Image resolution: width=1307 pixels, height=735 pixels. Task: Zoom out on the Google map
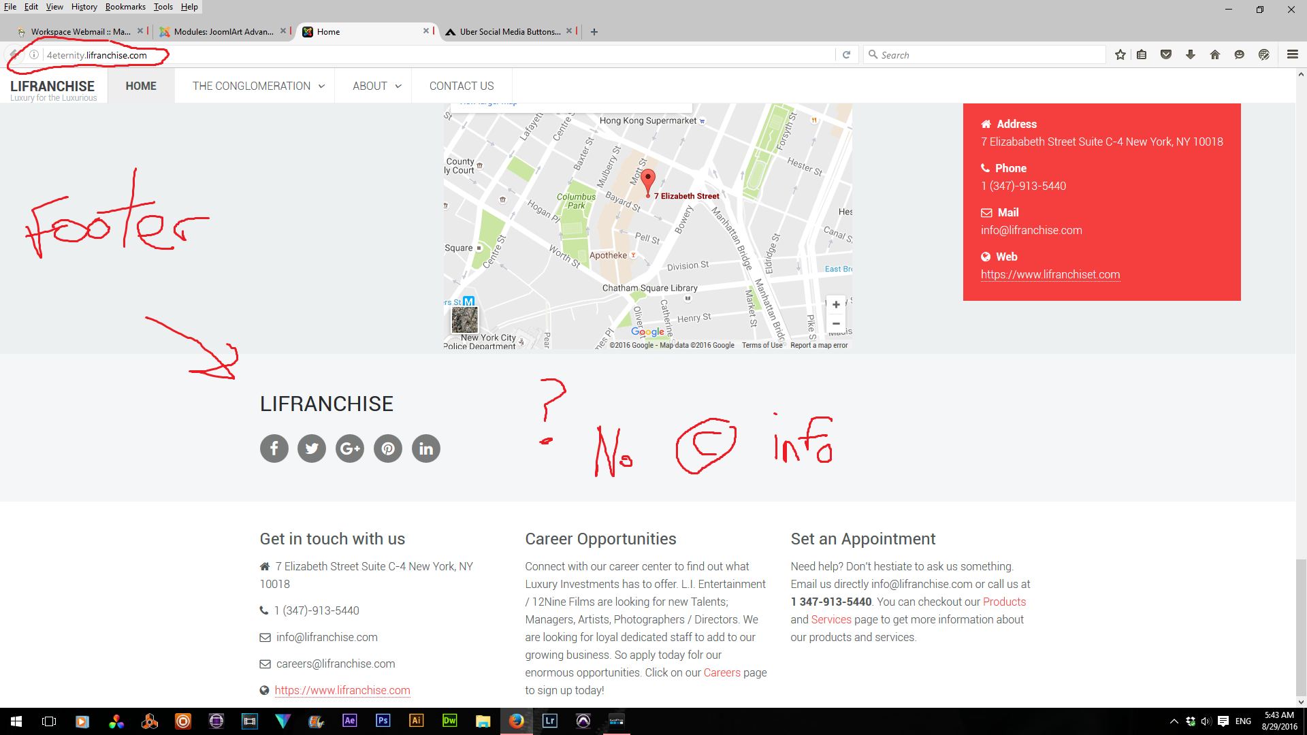(x=836, y=324)
